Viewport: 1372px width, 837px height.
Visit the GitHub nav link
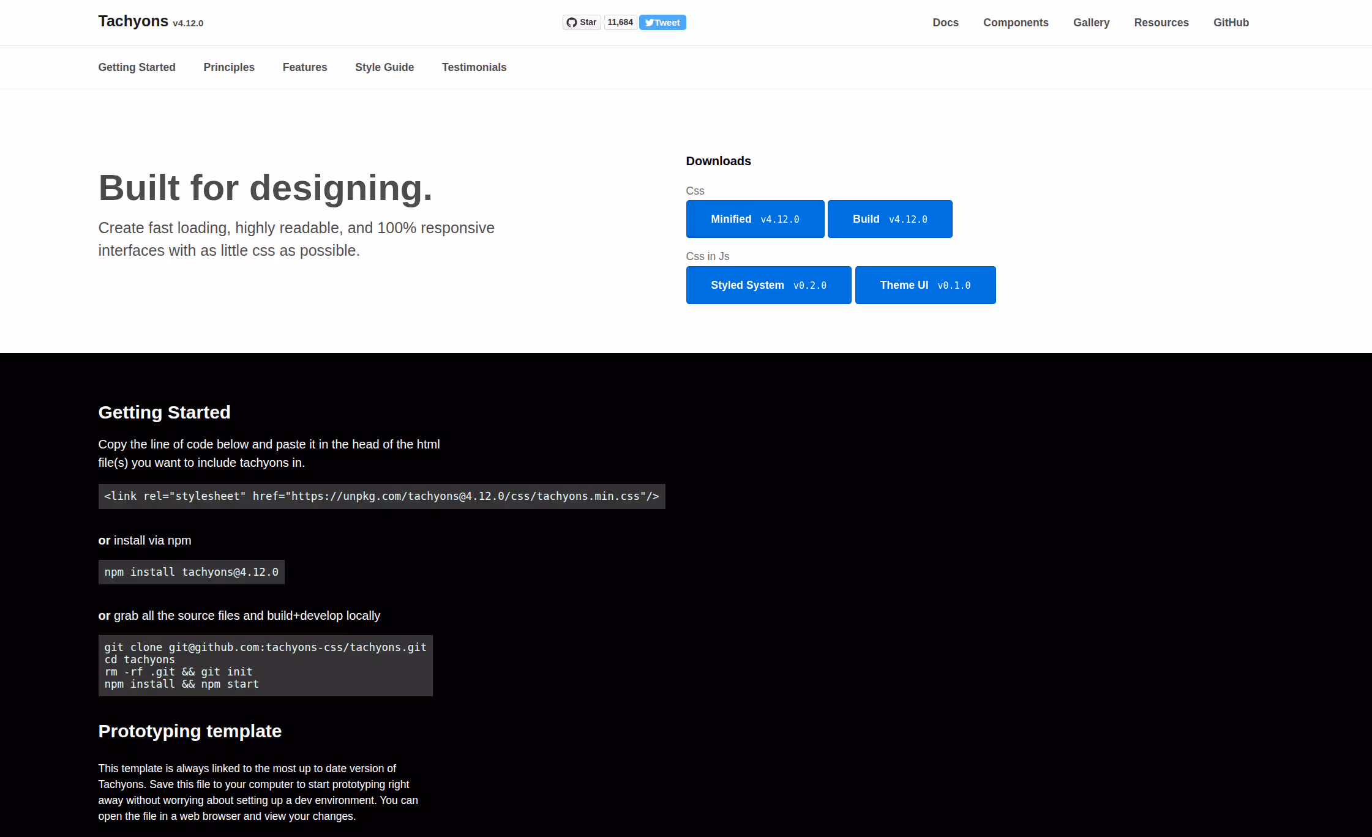coord(1231,23)
